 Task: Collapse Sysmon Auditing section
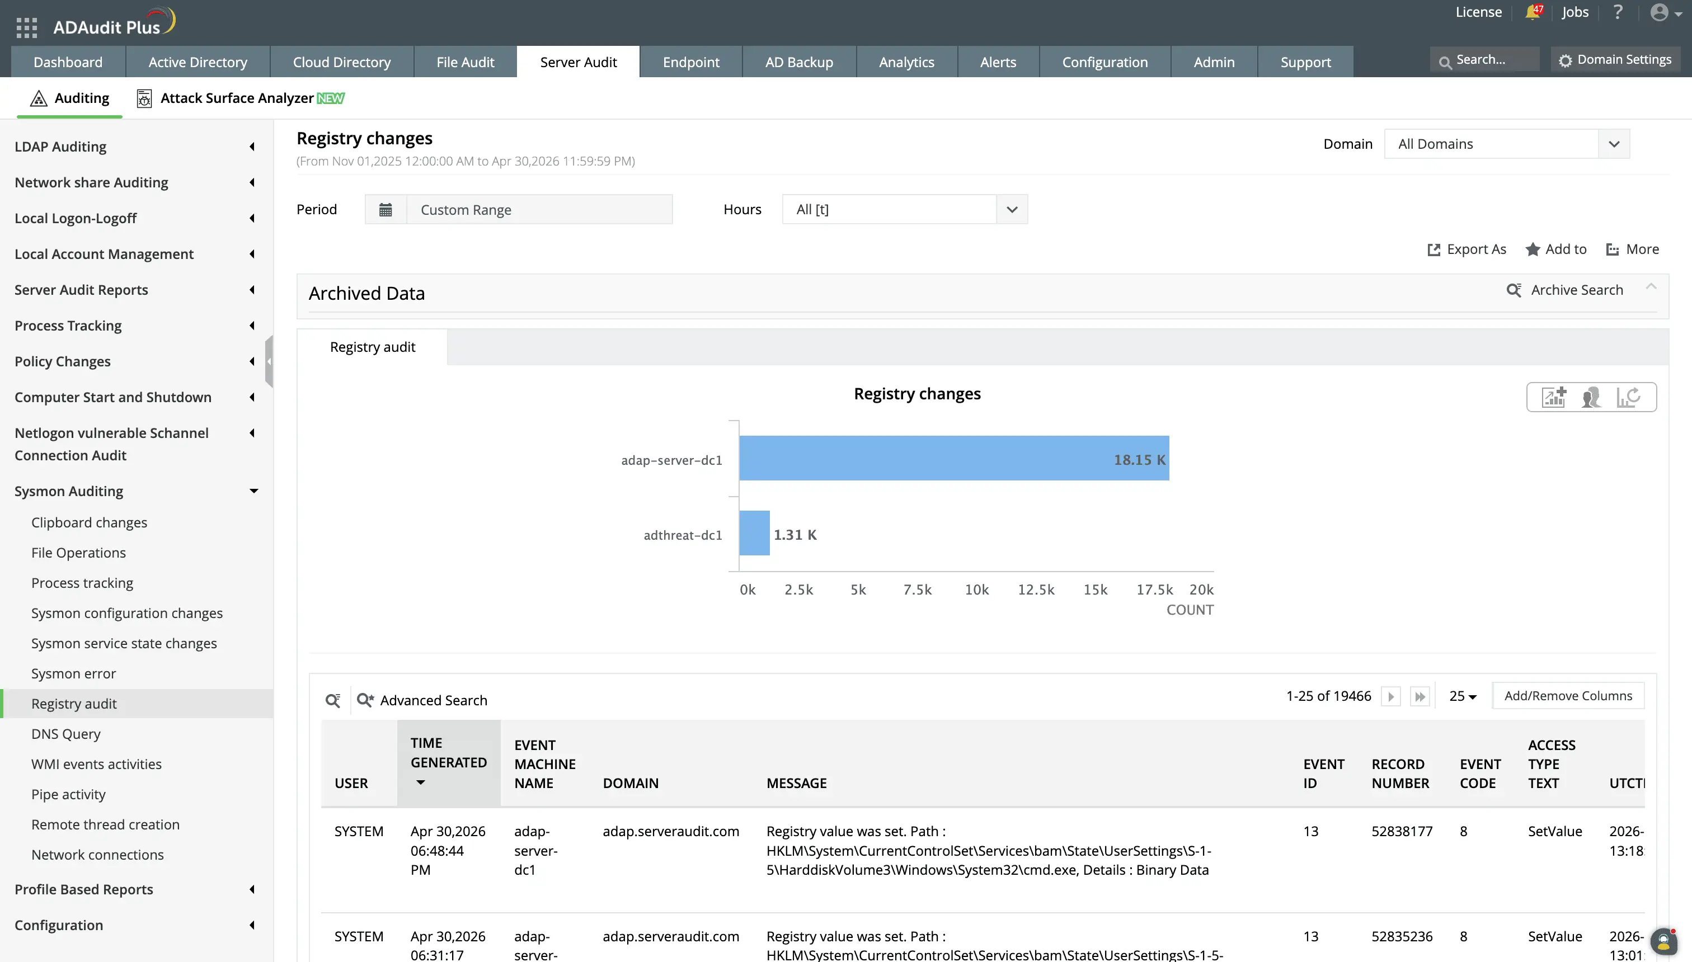136,491
